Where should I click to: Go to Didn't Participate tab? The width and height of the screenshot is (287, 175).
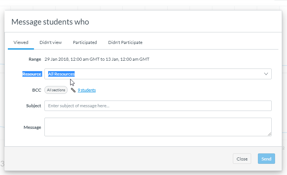[125, 42]
